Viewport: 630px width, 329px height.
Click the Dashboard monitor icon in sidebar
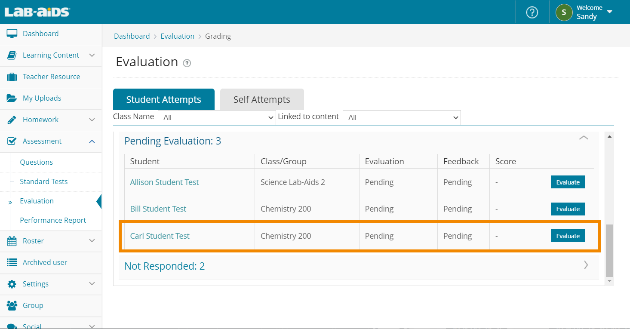12,34
